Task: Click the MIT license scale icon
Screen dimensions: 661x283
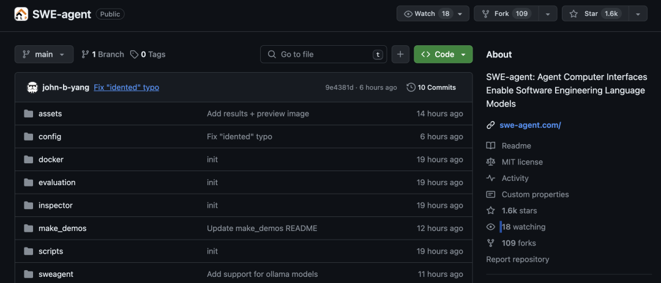Action: (x=490, y=162)
